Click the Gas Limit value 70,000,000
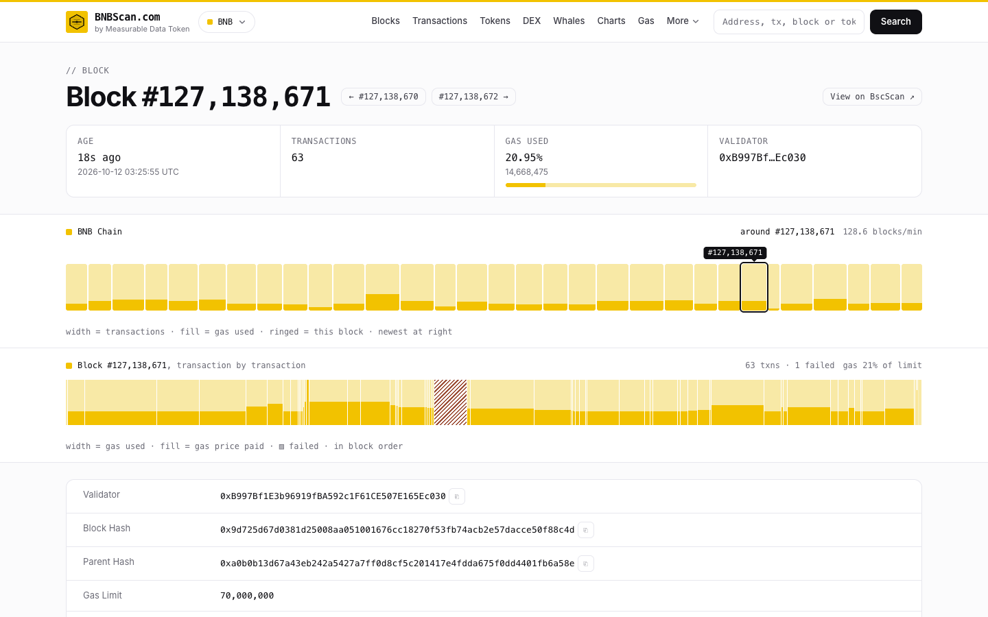The image size is (988, 617). point(247,596)
